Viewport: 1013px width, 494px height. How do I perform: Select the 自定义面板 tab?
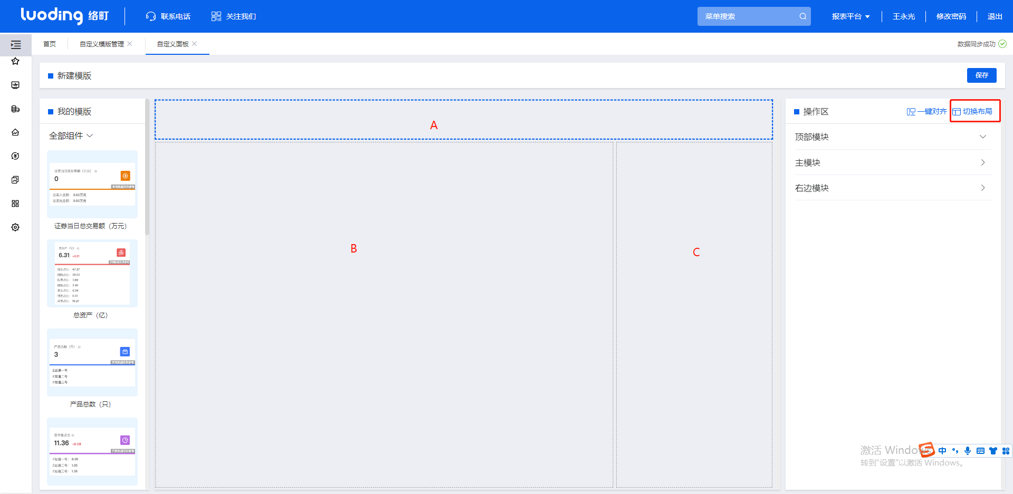click(173, 44)
